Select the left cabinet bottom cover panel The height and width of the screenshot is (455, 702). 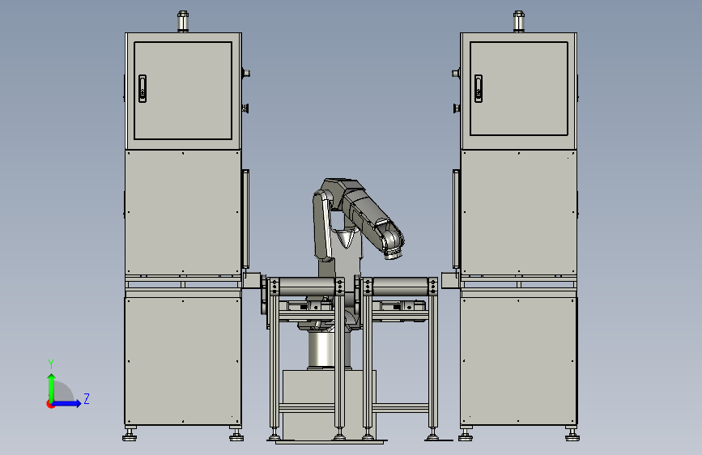[183, 361]
